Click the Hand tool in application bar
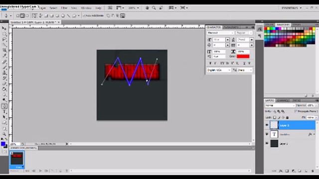This screenshot has height=179, width=319. 147,8
